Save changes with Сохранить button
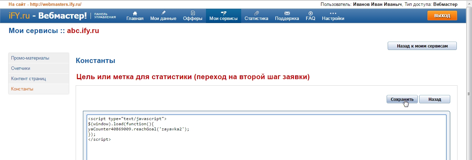The height and width of the screenshot is (160, 472). [402, 99]
